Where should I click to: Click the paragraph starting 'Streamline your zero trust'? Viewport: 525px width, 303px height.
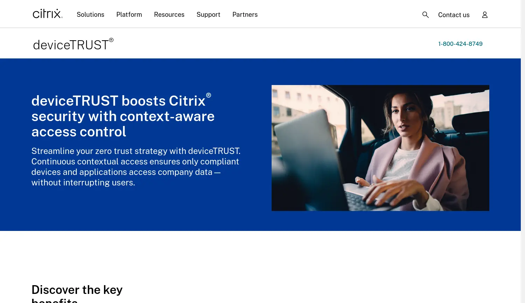(x=136, y=167)
